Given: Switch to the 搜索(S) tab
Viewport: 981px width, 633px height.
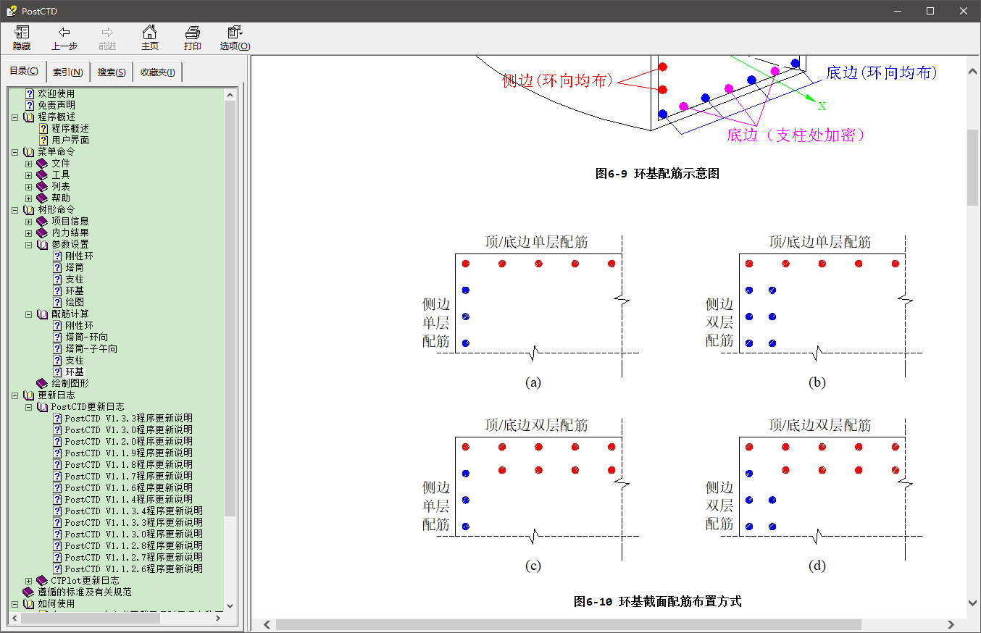Looking at the screenshot, I should pos(112,72).
